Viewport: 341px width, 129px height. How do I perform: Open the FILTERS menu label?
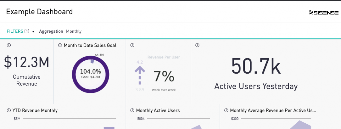[18, 31]
